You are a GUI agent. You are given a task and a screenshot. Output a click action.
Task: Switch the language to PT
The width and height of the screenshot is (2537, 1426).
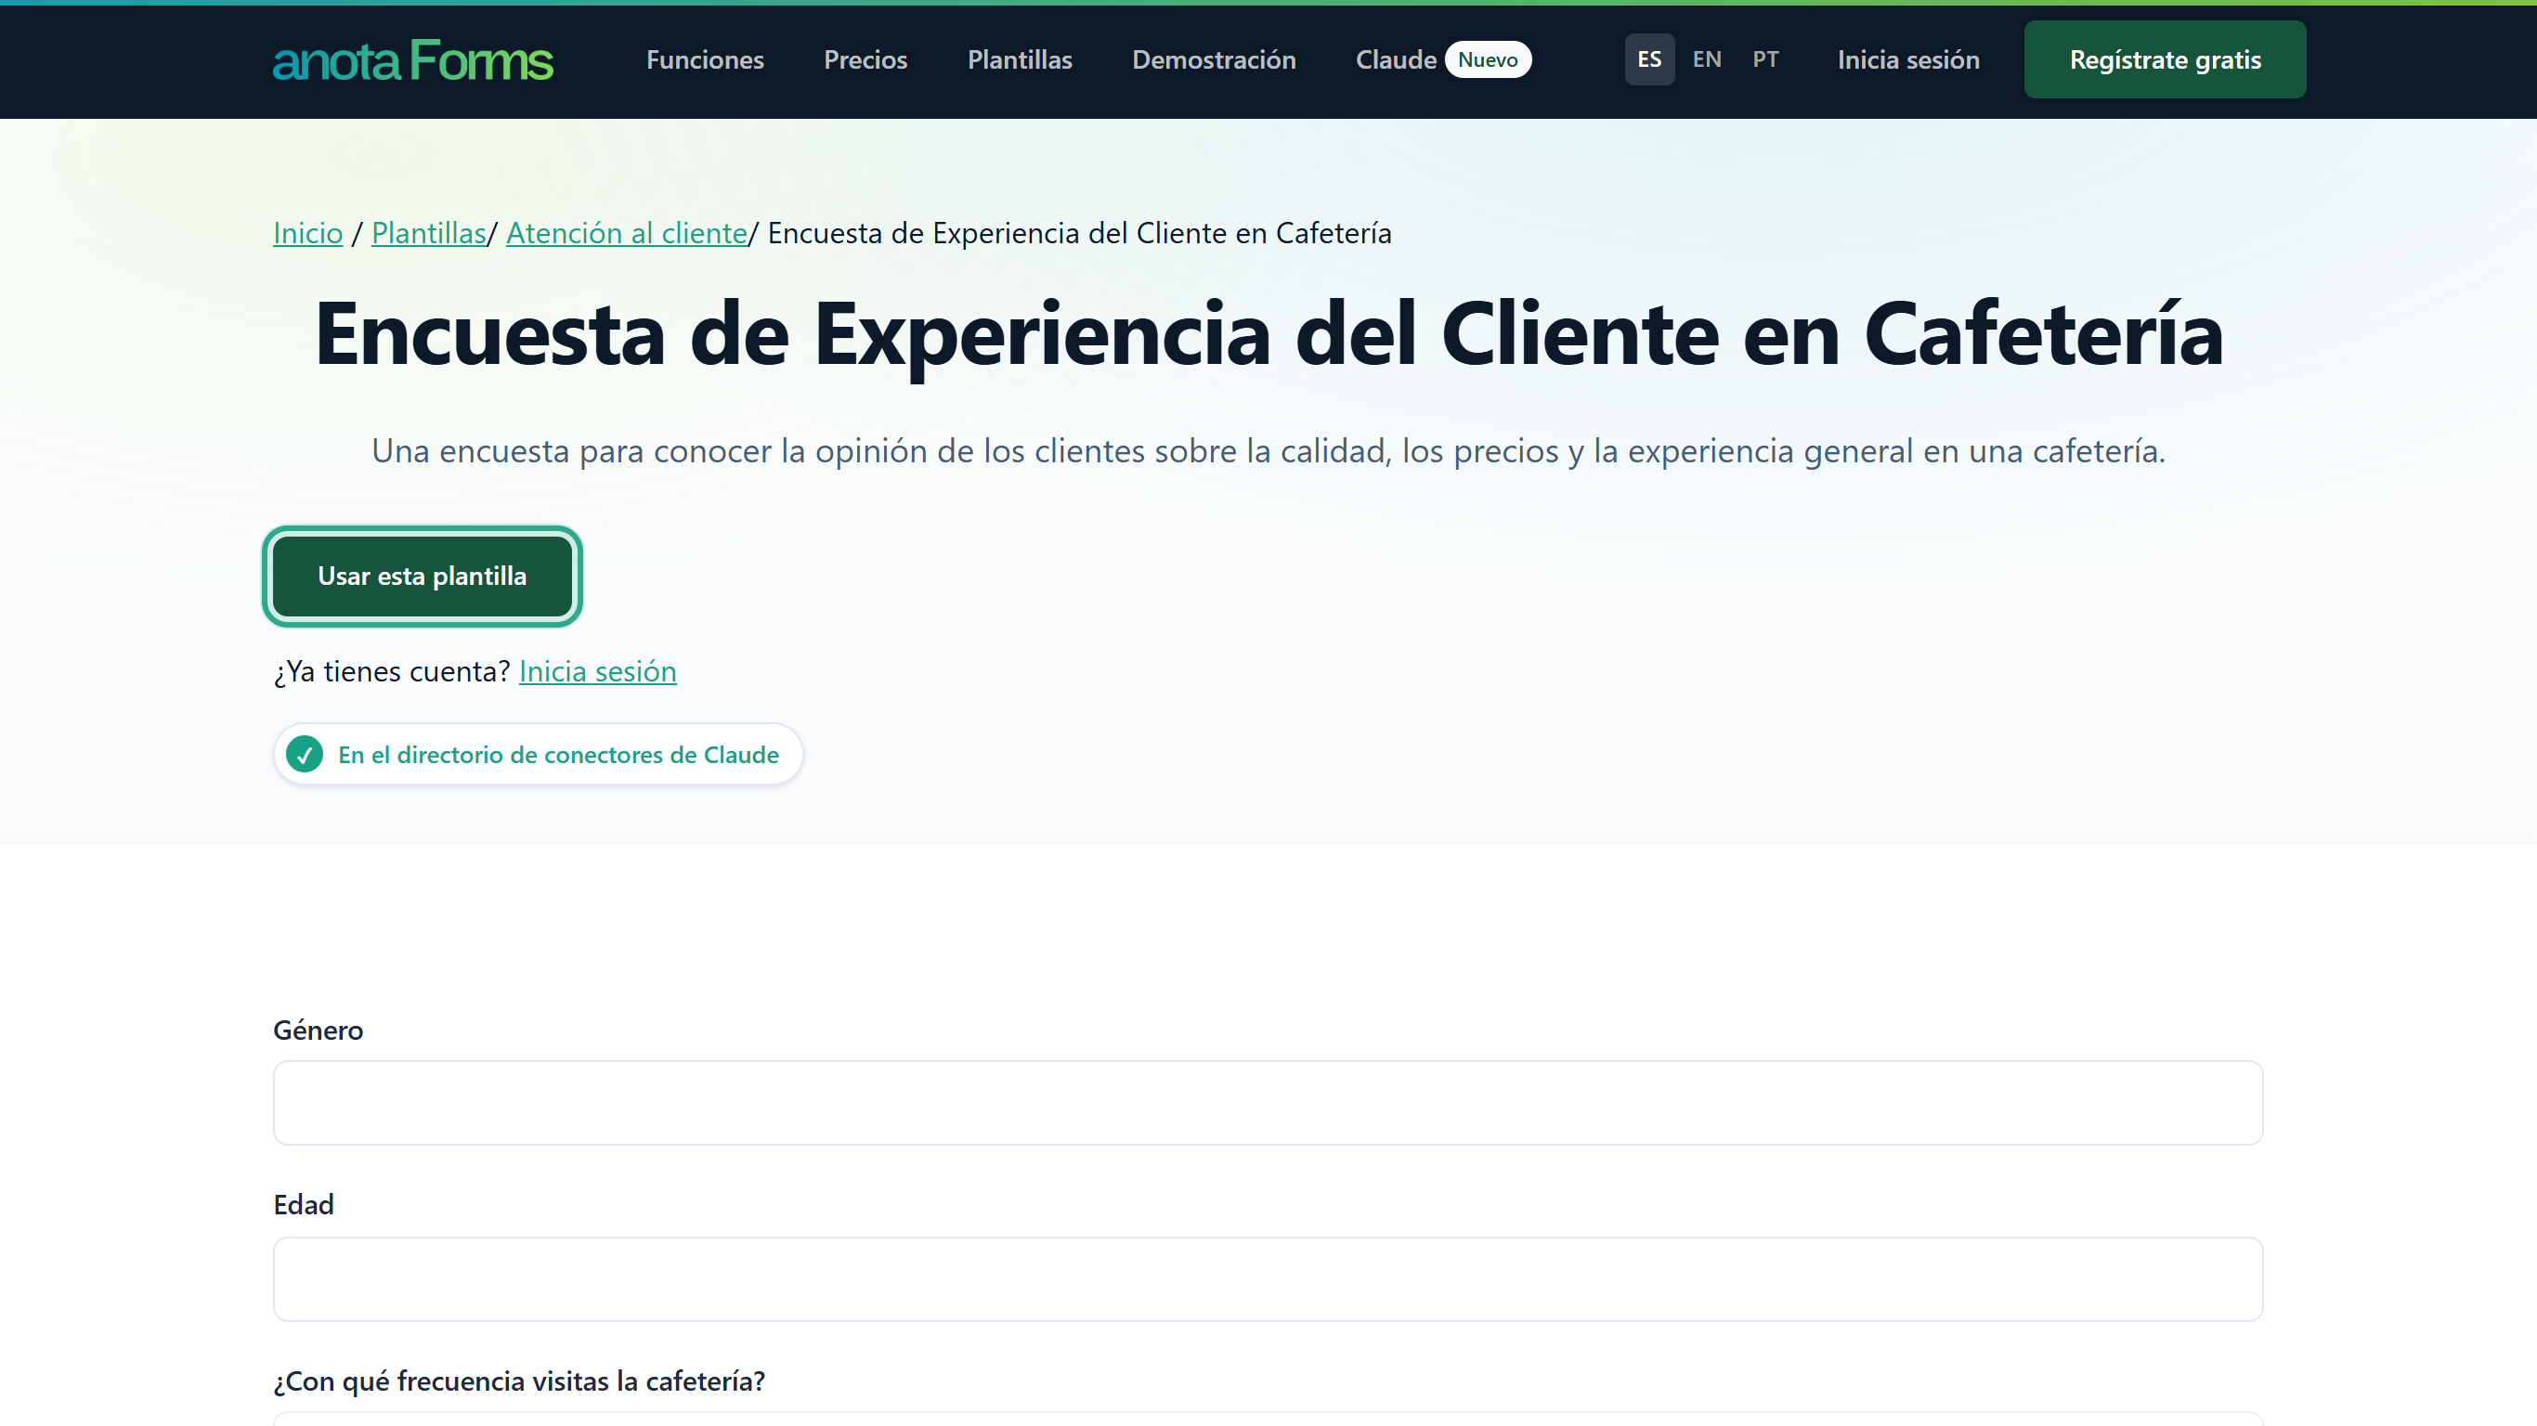coord(1765,59)
